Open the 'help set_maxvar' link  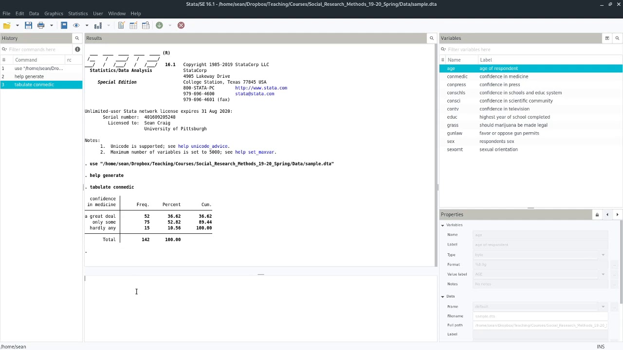tap(255, 152)
